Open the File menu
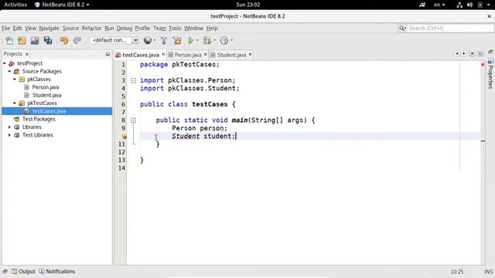Image resolution: width=495 pixels, height=278 pixels. pyautogui.click(x=5, y=28)
